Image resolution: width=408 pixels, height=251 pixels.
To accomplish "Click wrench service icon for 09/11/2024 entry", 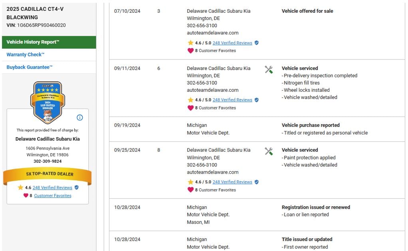I will pos(269,70).
